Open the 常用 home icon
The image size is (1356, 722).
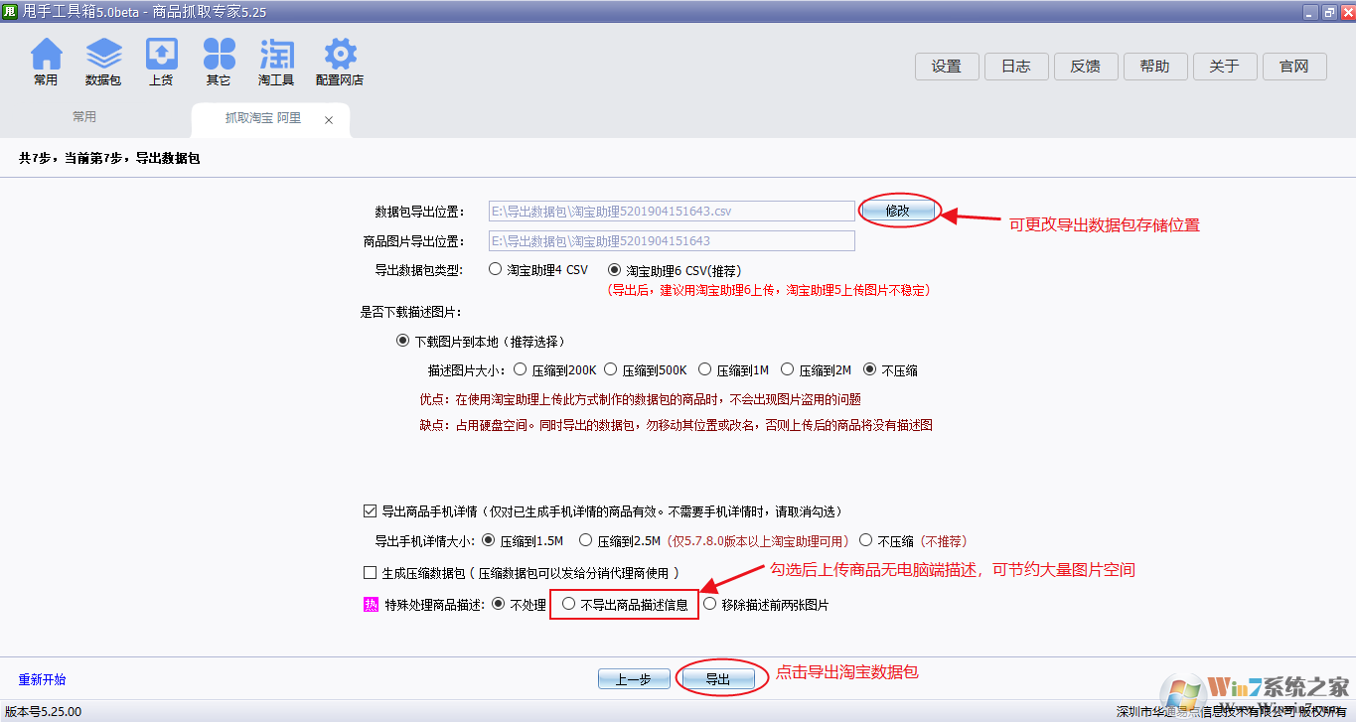46,56
